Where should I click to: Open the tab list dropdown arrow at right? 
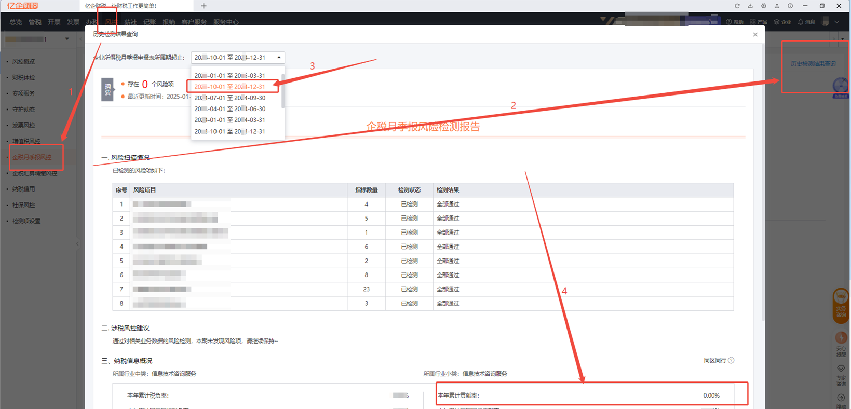click(x=842, y=39)
